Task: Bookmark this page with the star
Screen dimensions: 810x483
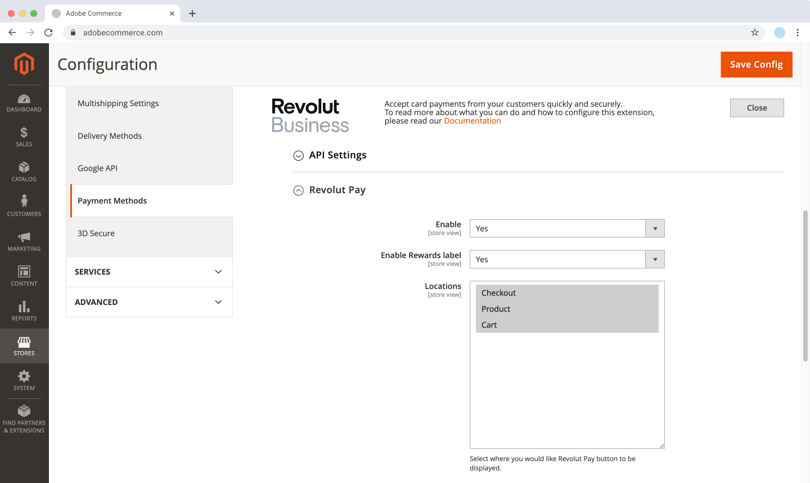Action: click(x=755, y=33)
